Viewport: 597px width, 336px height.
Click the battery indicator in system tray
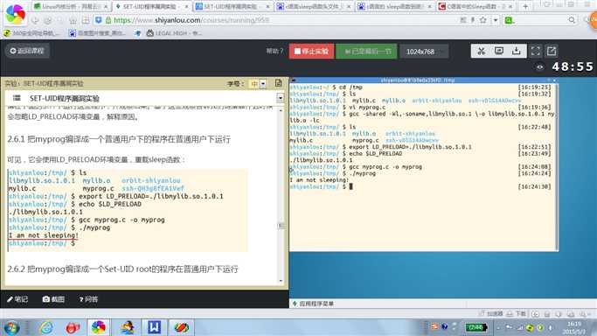[x=476, y=327]
